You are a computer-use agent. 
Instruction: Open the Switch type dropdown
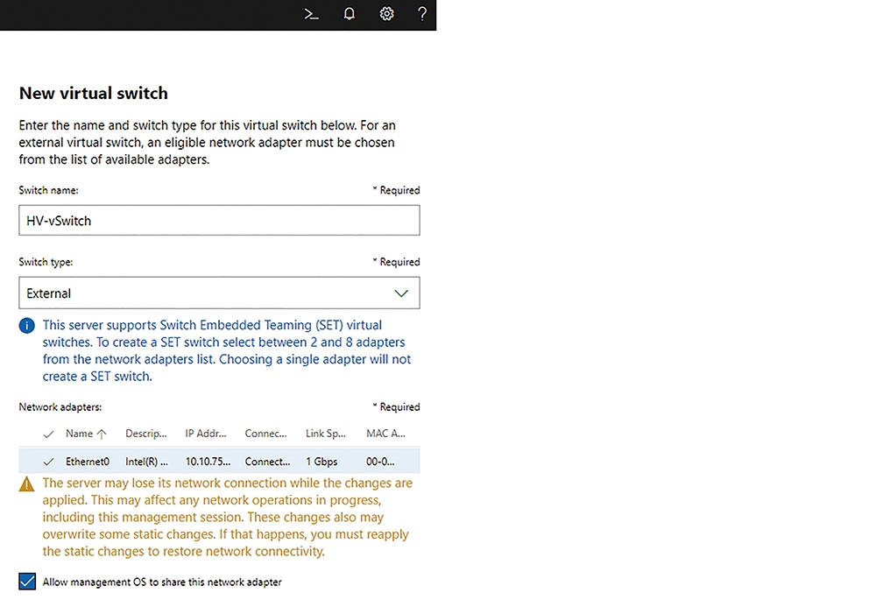[219, 293]
